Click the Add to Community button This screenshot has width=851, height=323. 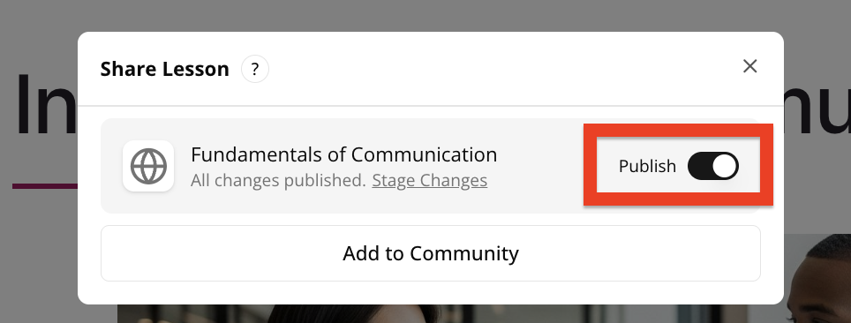coord(431,253)
